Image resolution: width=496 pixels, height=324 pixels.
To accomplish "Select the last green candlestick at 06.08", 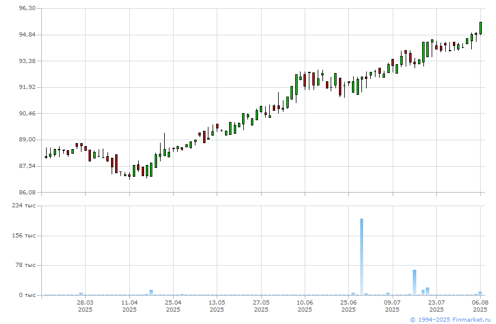I will coord(481,28).
